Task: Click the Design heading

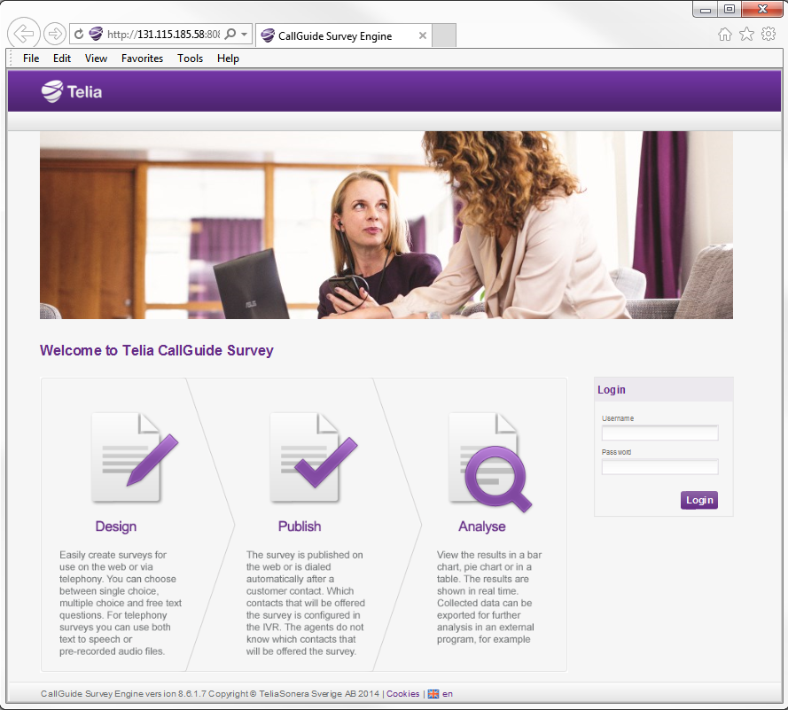Action: click(x=115, y=527)
